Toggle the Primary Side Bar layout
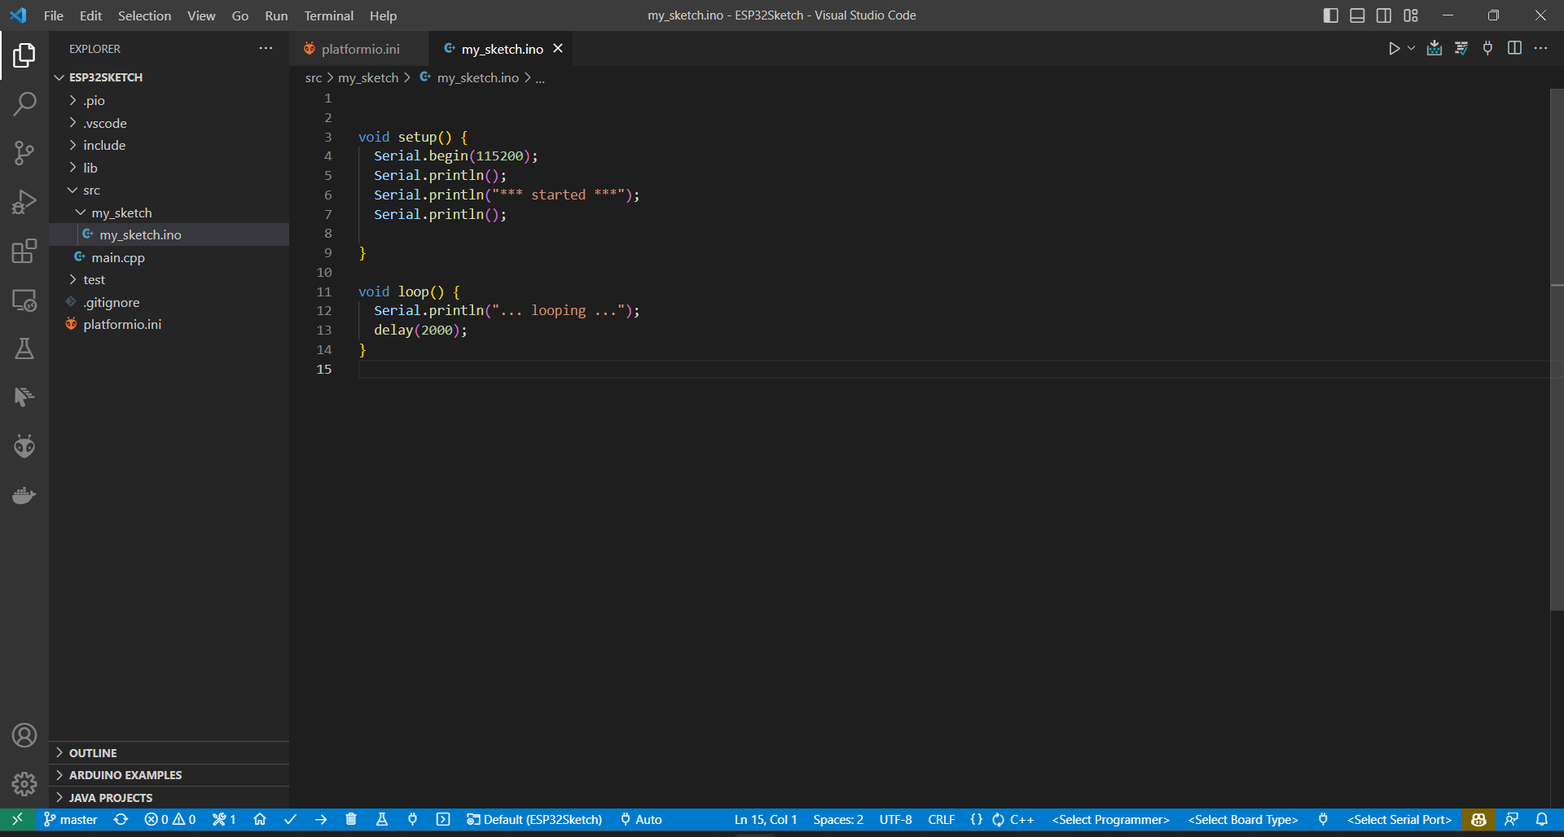 (x=1331, y=15)
